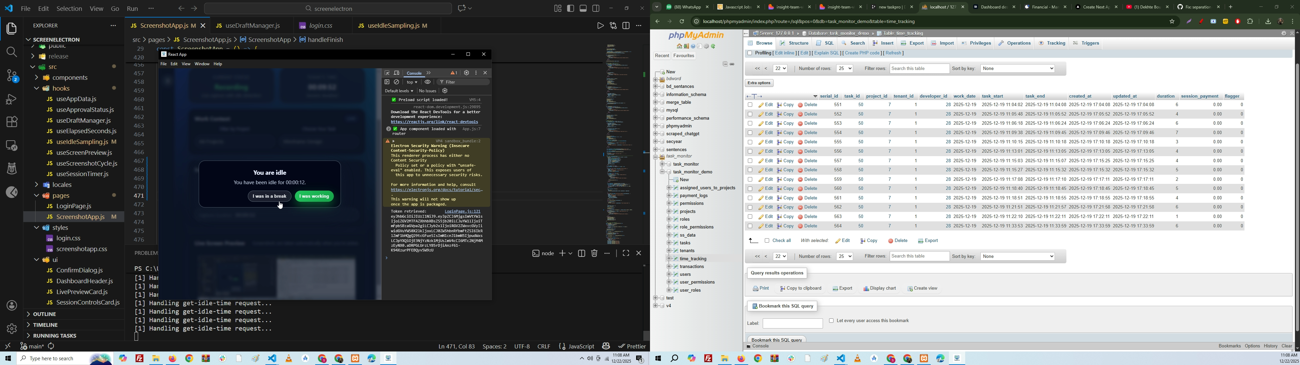Kill terminal with trash icon

click(x=594, y=253)
